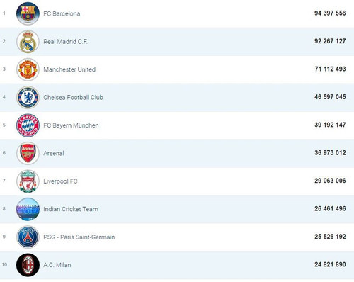Select the fan count 94 397 556
Screen dimensions: 354x282
pyautogui.click(x=330, y=13)
